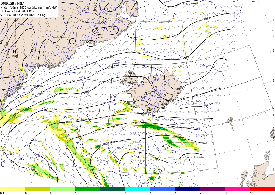Select the dark green 3–5 mm legend swatch
Screen dimensions: 275x195
[x=112, y=189]
